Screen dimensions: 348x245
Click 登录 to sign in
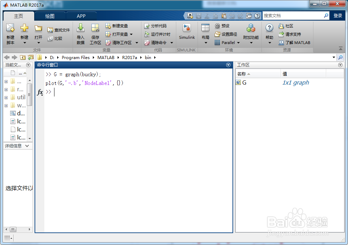click(338, 16)
